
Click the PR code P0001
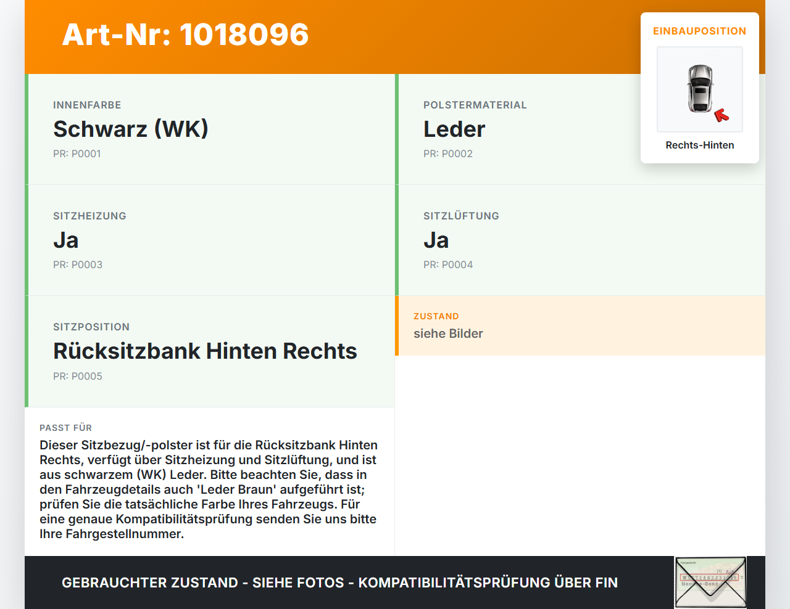(77, 153)
